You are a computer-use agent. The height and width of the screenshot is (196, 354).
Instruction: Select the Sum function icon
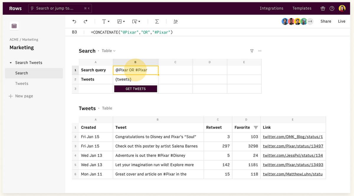[157, 21]
